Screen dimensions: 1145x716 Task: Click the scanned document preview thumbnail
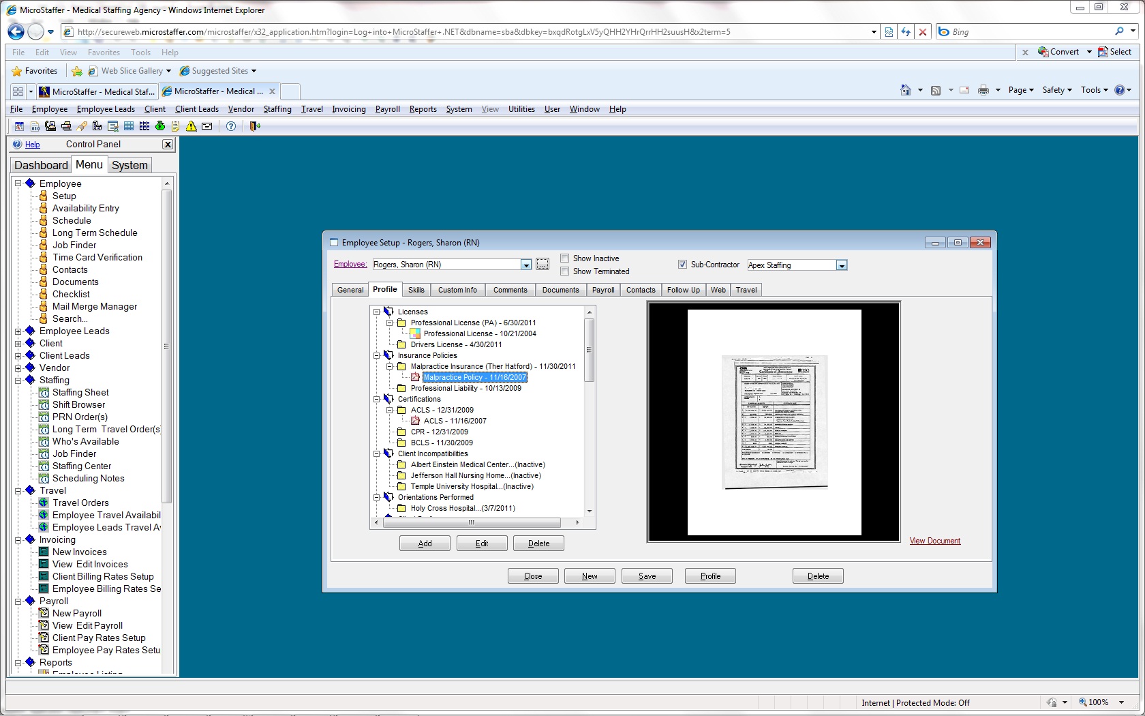point(774,422)
